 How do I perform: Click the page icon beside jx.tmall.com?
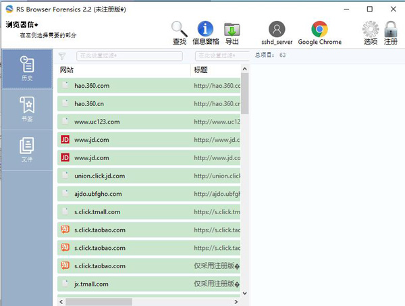point(65,284)
